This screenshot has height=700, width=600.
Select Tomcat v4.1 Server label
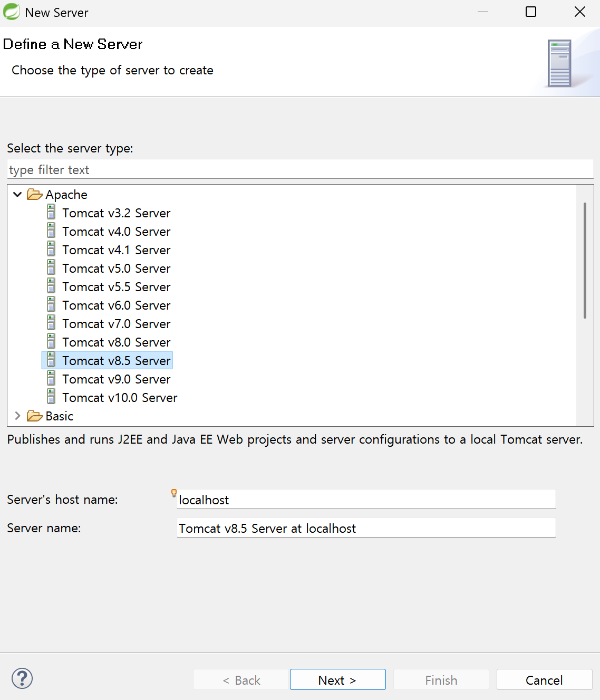click(117, 250)
